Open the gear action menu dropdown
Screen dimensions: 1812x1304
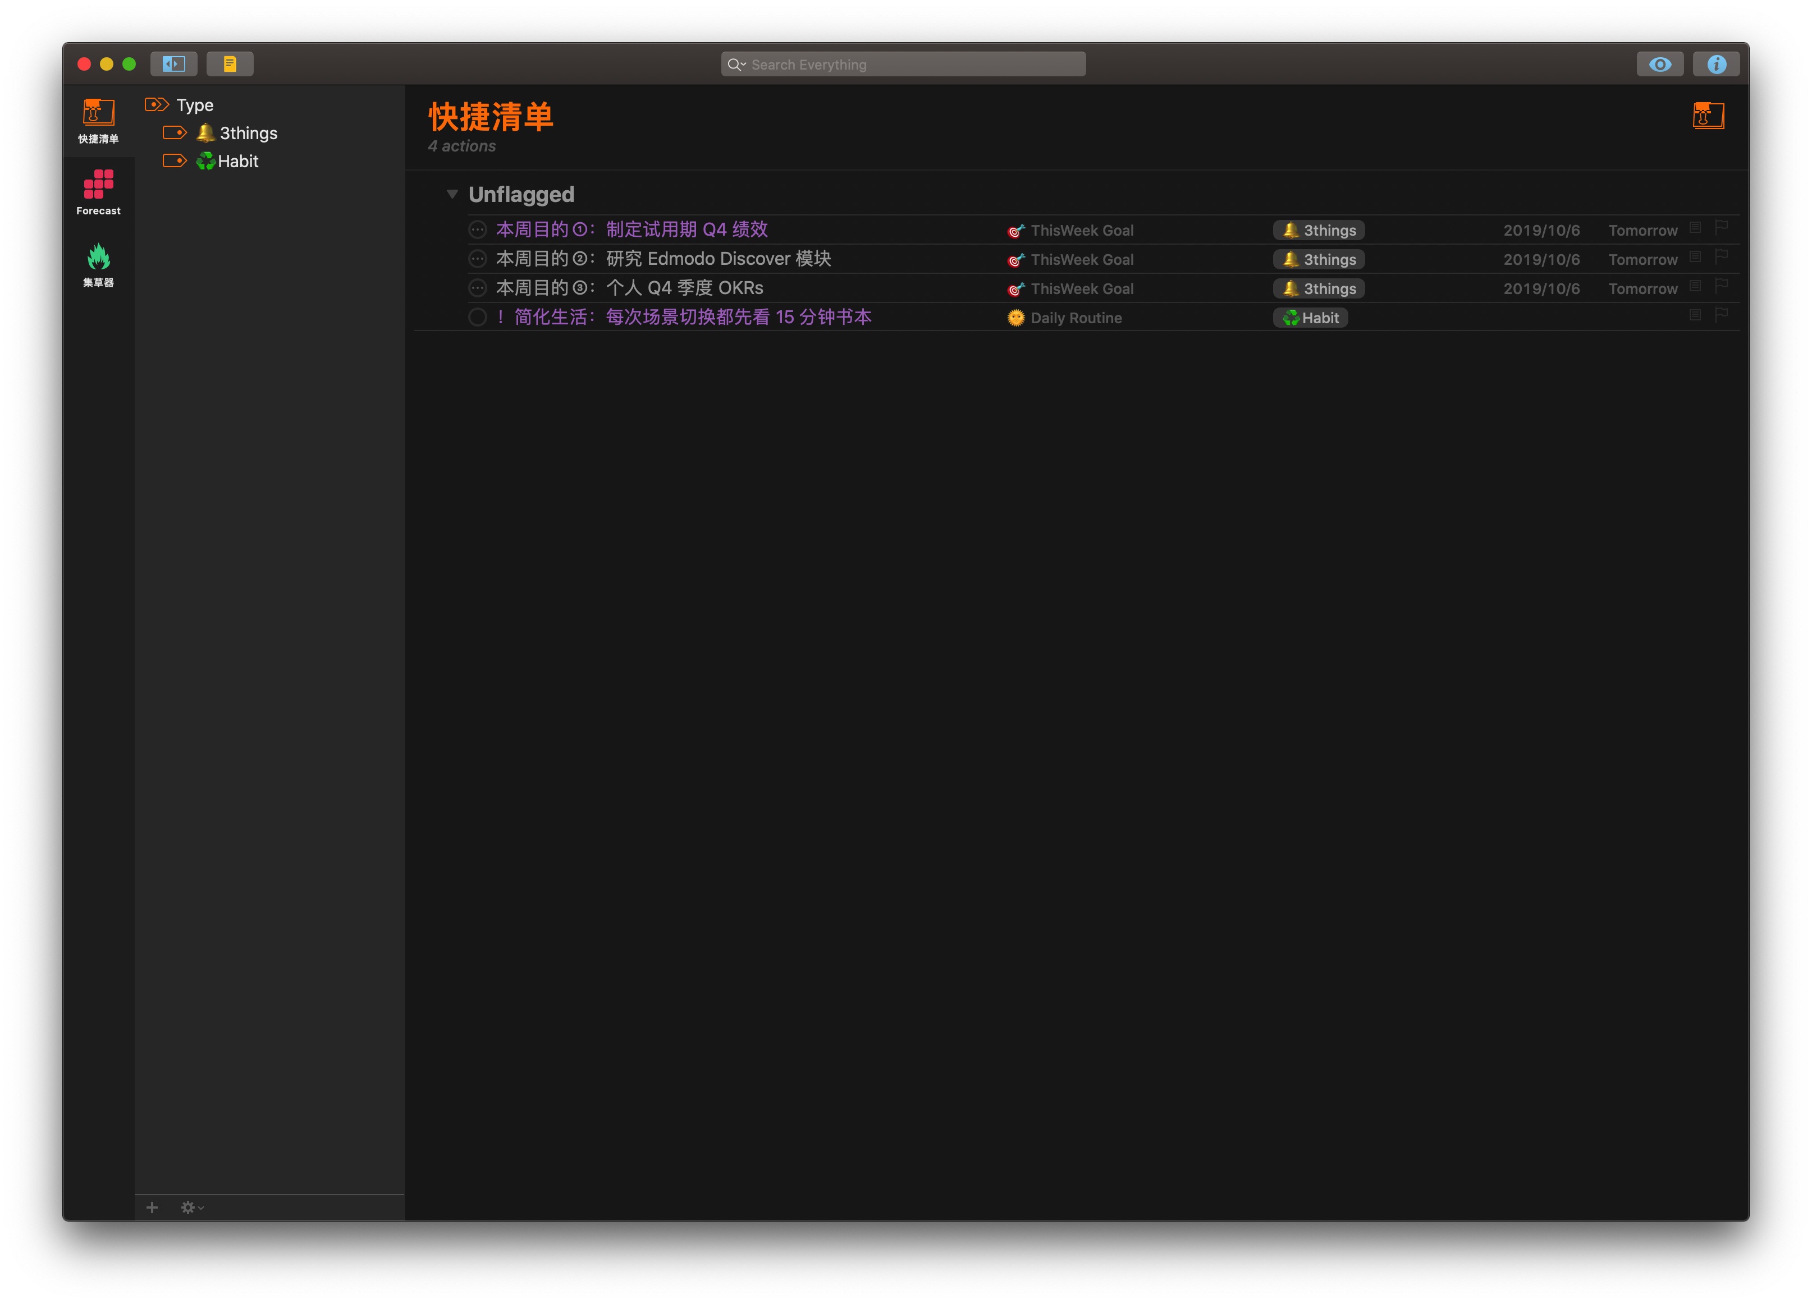192,1207
